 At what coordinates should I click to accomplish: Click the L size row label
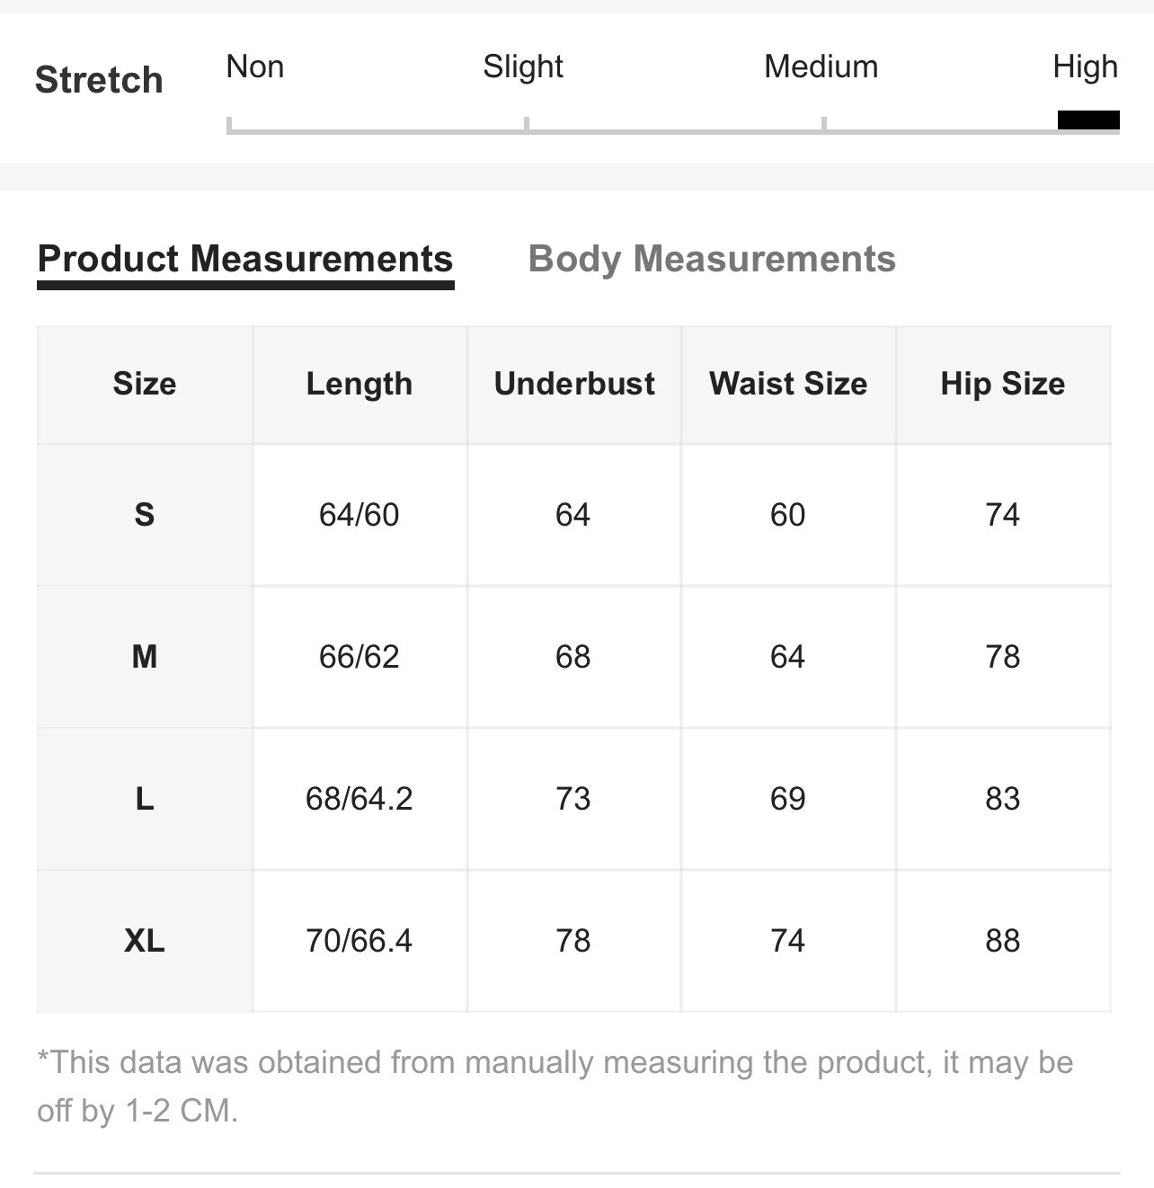pos(145,799)
